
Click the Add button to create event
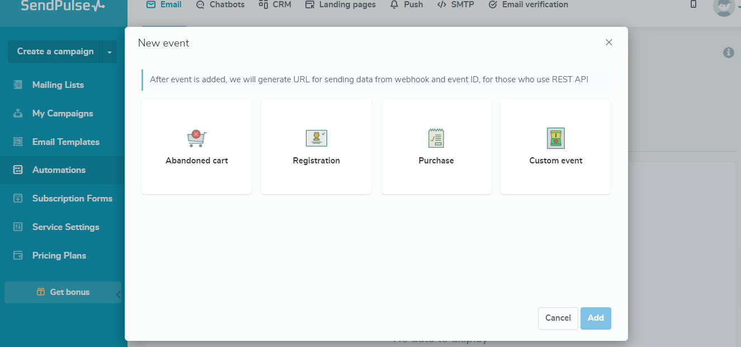click(596, 318)
